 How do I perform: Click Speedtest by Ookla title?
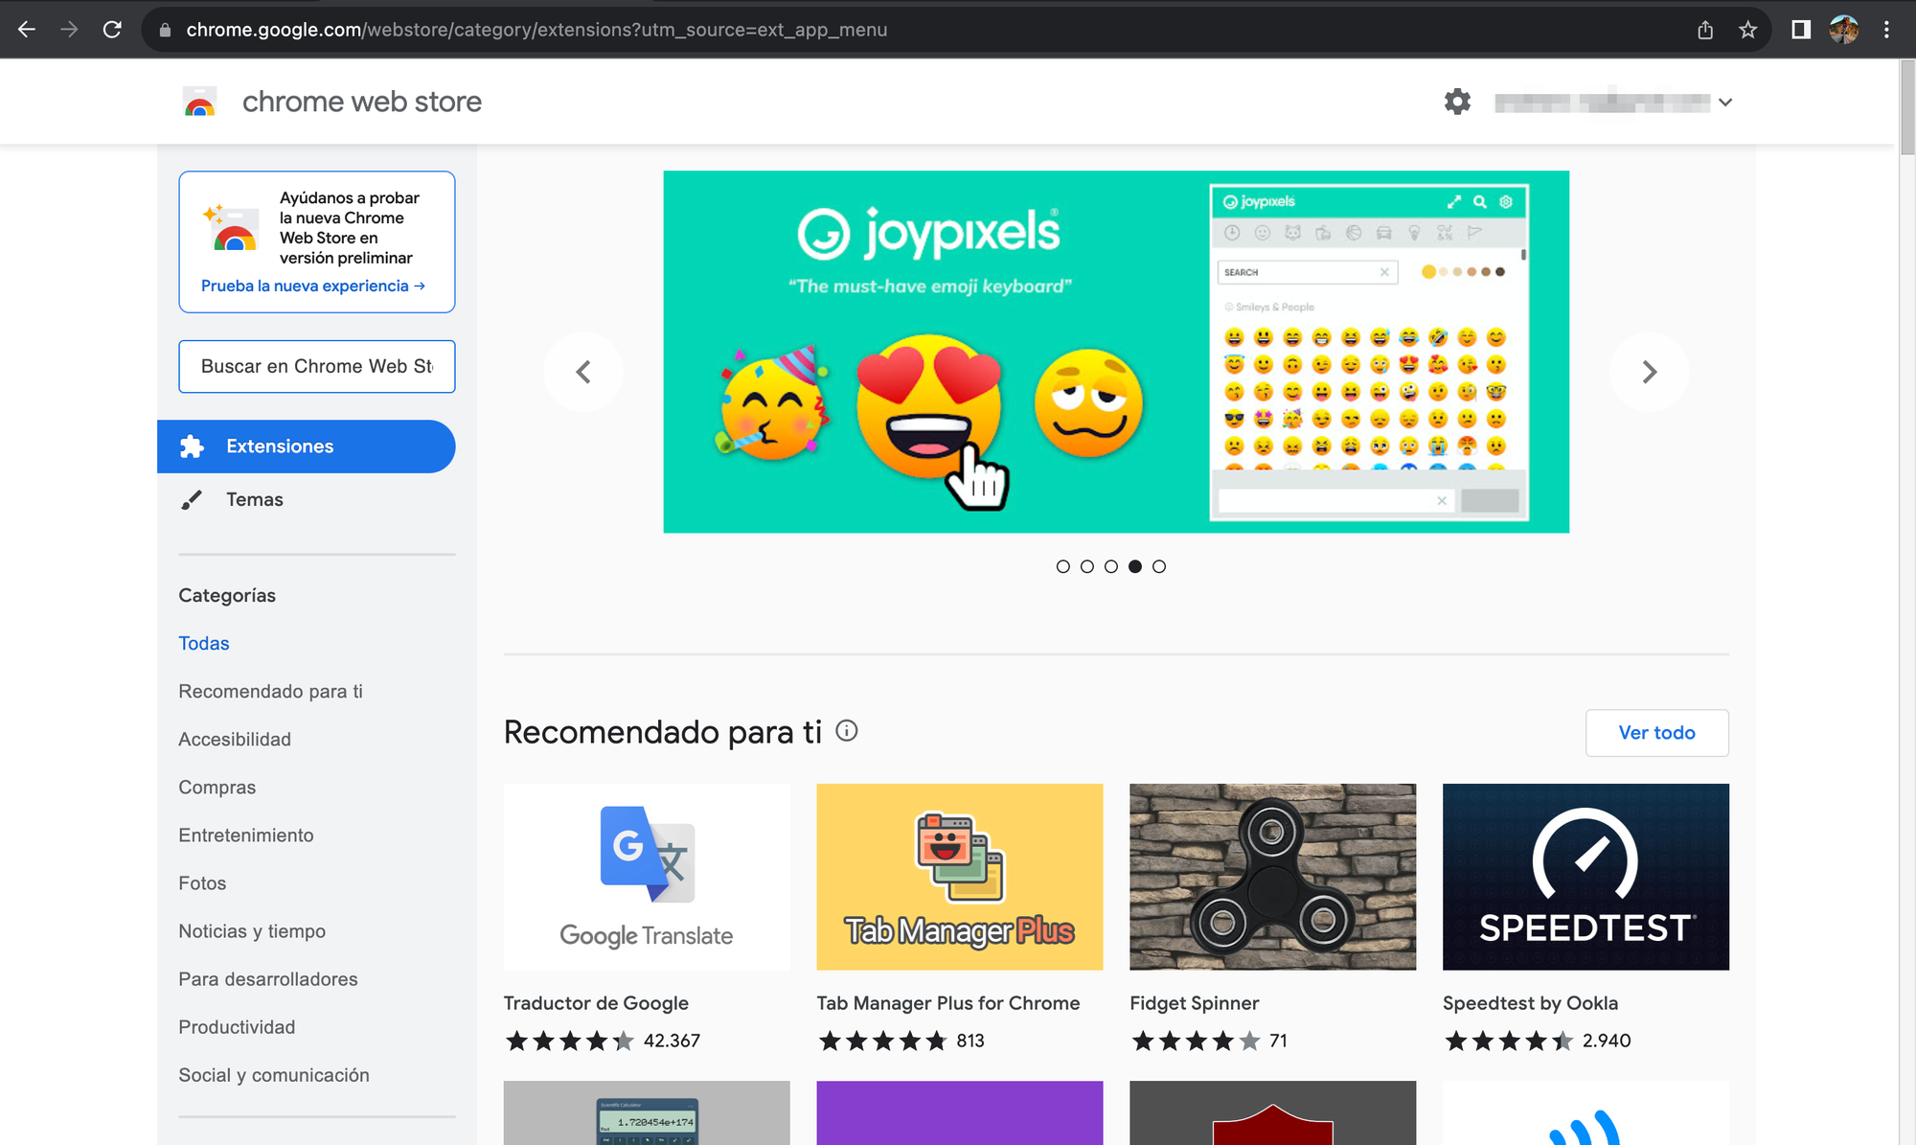(x=1530, y=1003)
